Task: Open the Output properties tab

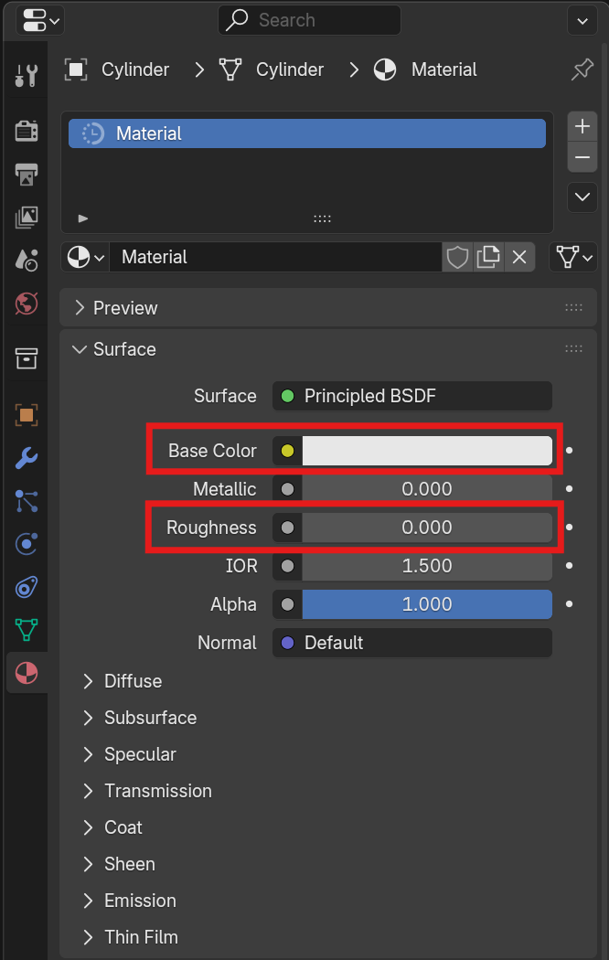Action: 27,174
